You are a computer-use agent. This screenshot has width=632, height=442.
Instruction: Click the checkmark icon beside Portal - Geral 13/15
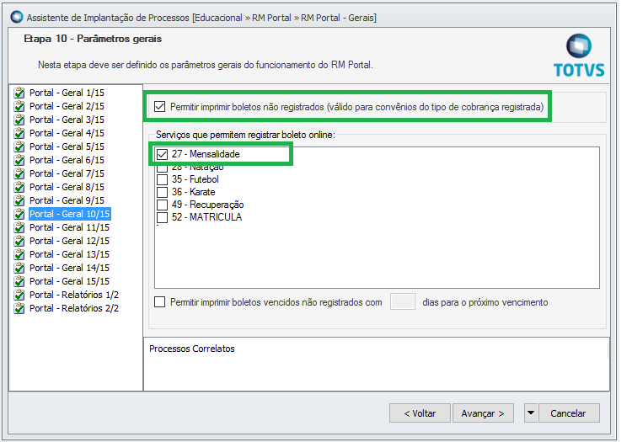coord(19,255)
